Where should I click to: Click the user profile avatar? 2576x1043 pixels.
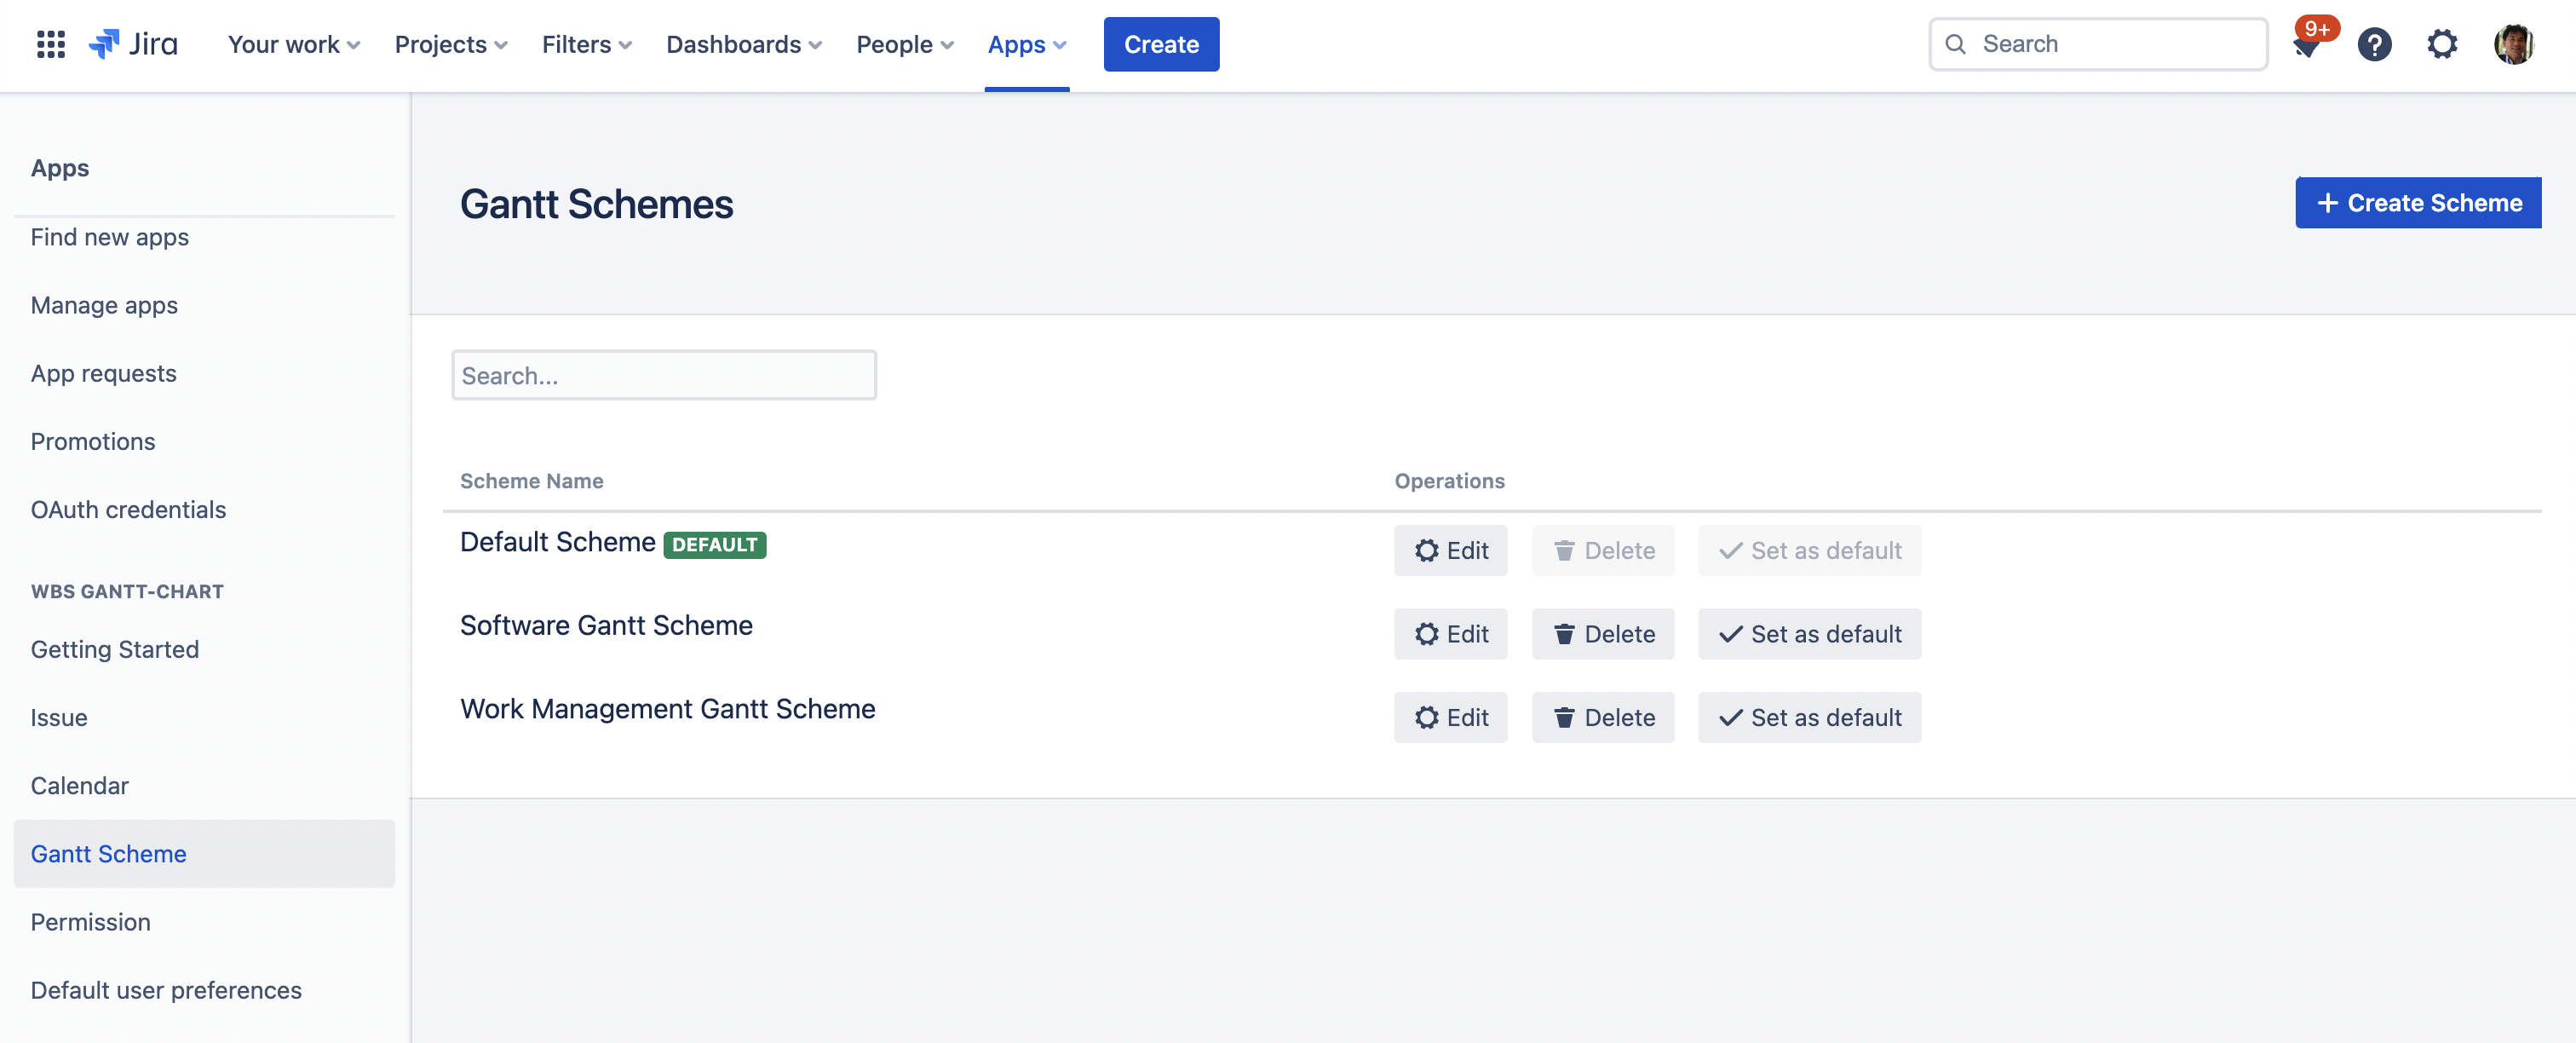(x=2512, y=44)
